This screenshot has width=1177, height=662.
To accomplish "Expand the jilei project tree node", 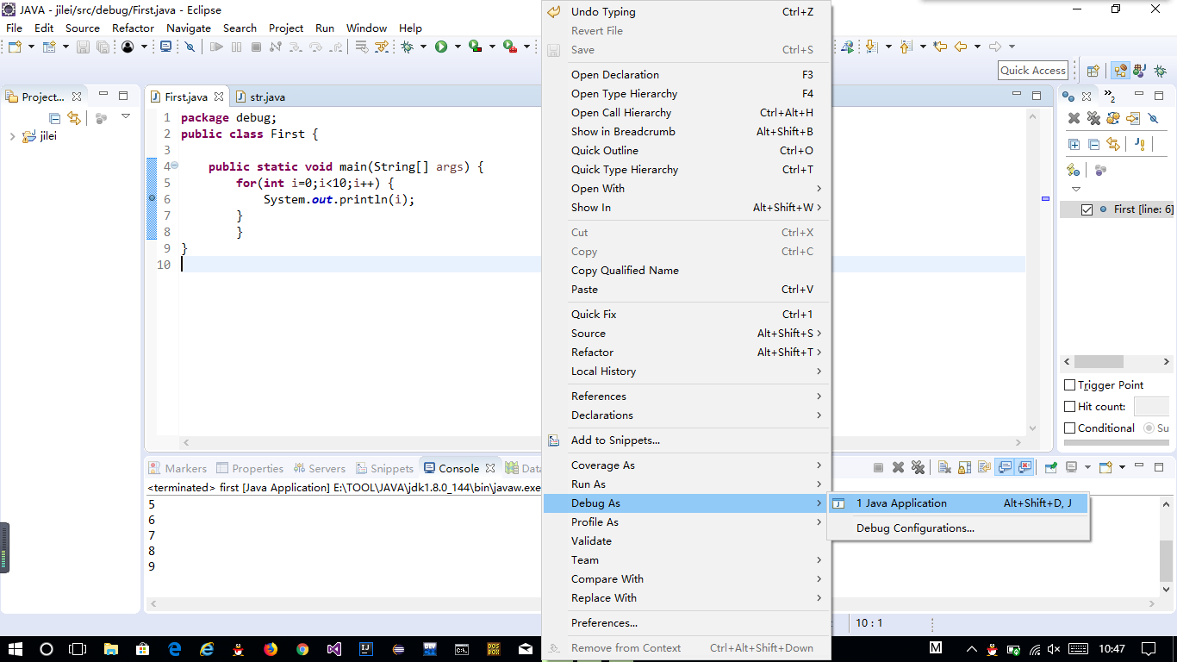I will [x=12, y=136].
